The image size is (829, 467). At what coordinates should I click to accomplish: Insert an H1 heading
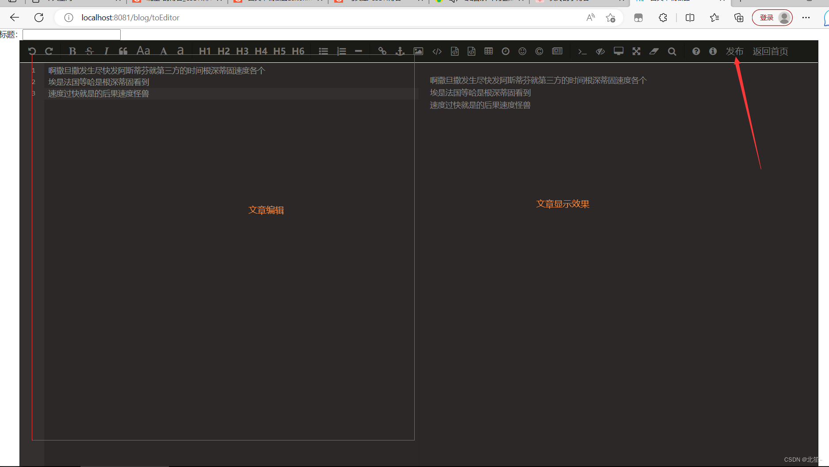205,51
